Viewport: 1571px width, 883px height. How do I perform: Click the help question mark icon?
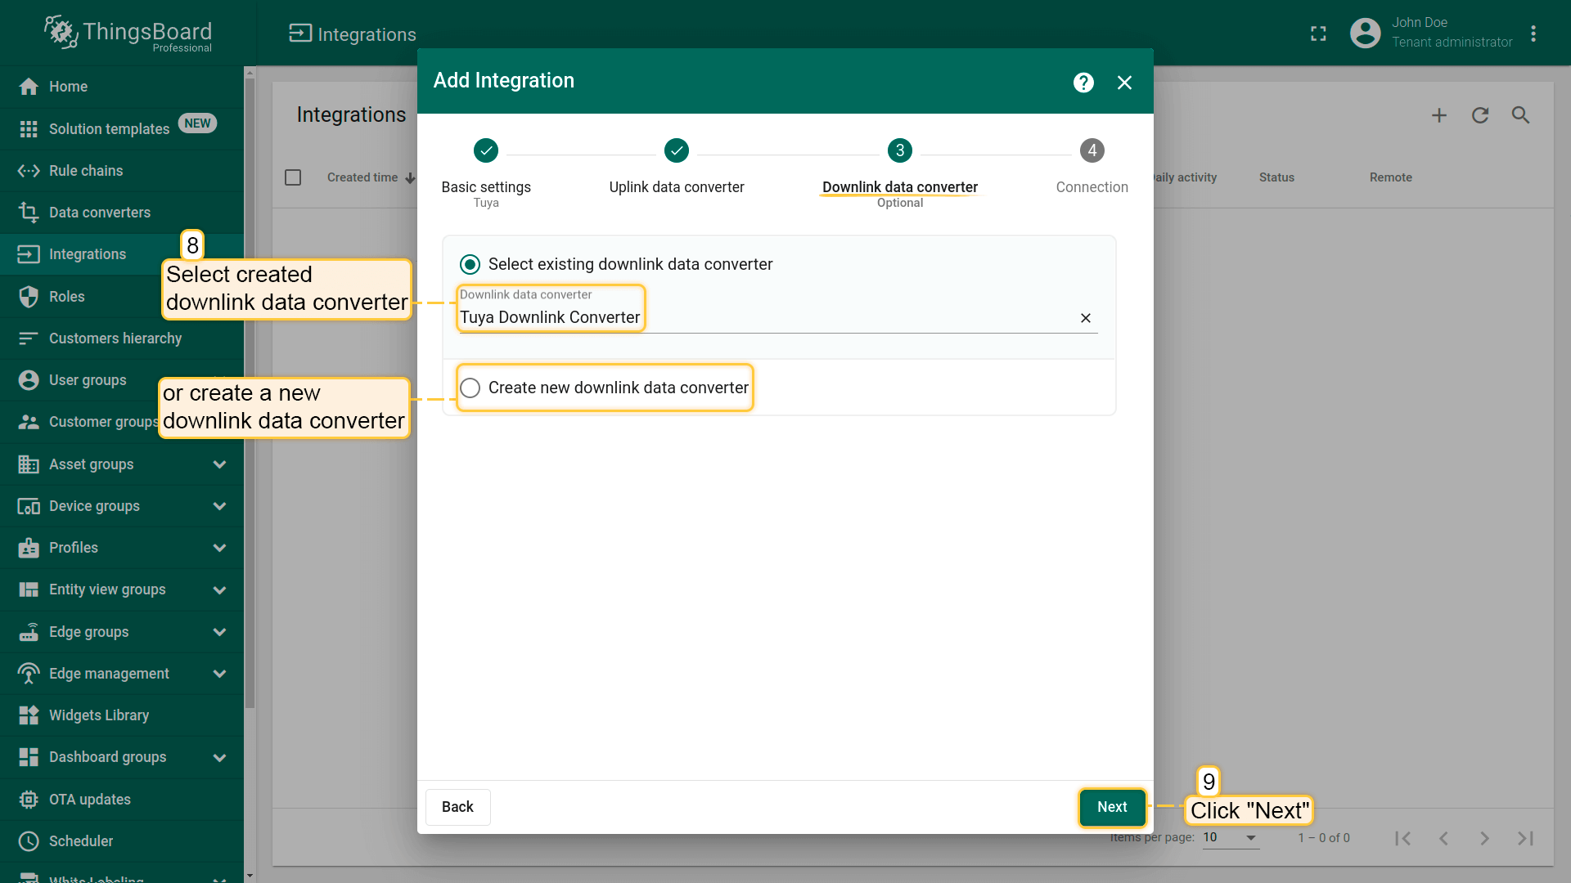[x=1083, y=83]
